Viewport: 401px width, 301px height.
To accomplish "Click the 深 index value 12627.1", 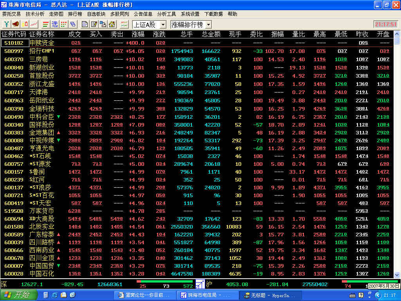I will [x=32, y=285].
